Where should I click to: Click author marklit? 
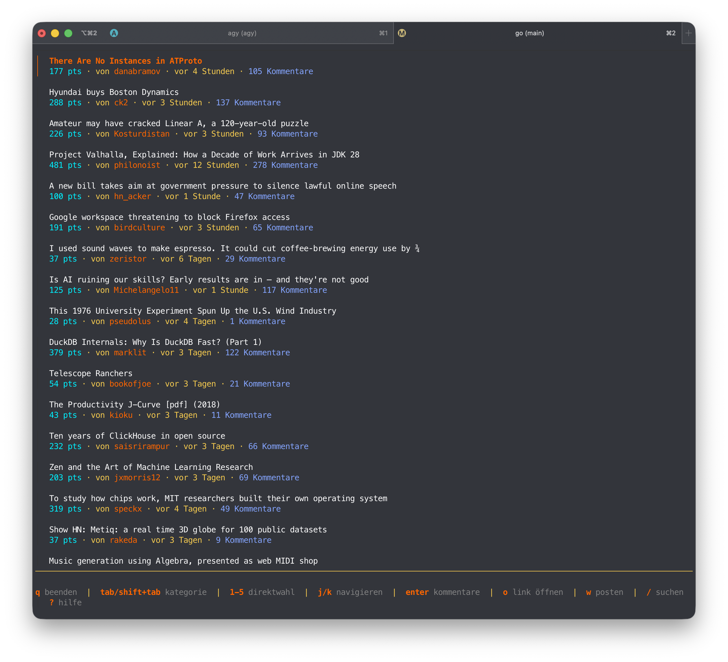[130, 352]
